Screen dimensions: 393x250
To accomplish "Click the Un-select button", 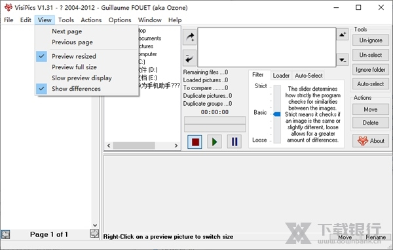I will tap(371, 55).
